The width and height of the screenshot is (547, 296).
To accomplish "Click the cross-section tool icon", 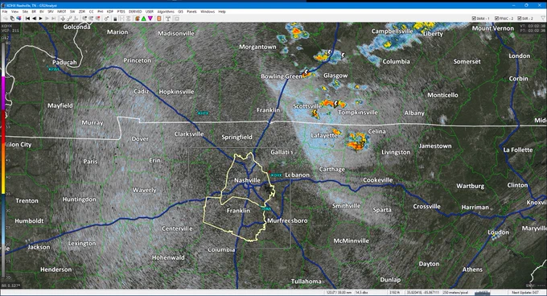I will tap(76, 18).
